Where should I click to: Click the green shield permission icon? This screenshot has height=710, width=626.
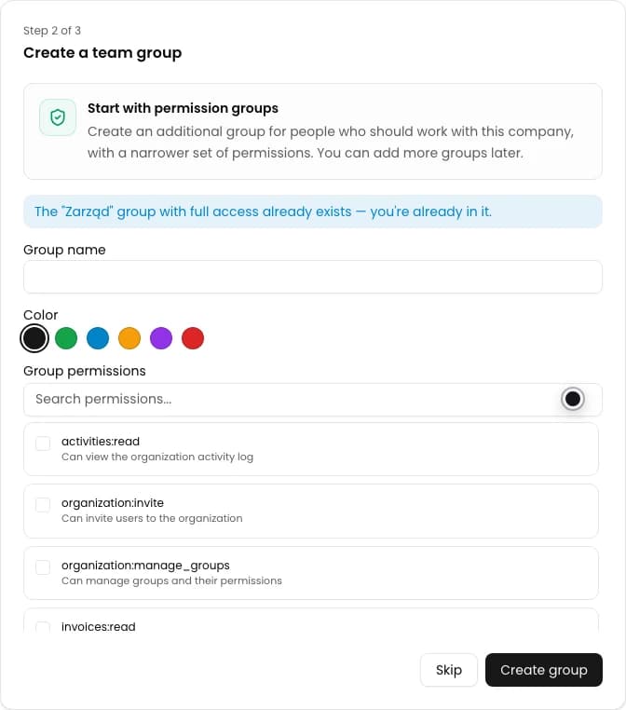coord(58,117)
